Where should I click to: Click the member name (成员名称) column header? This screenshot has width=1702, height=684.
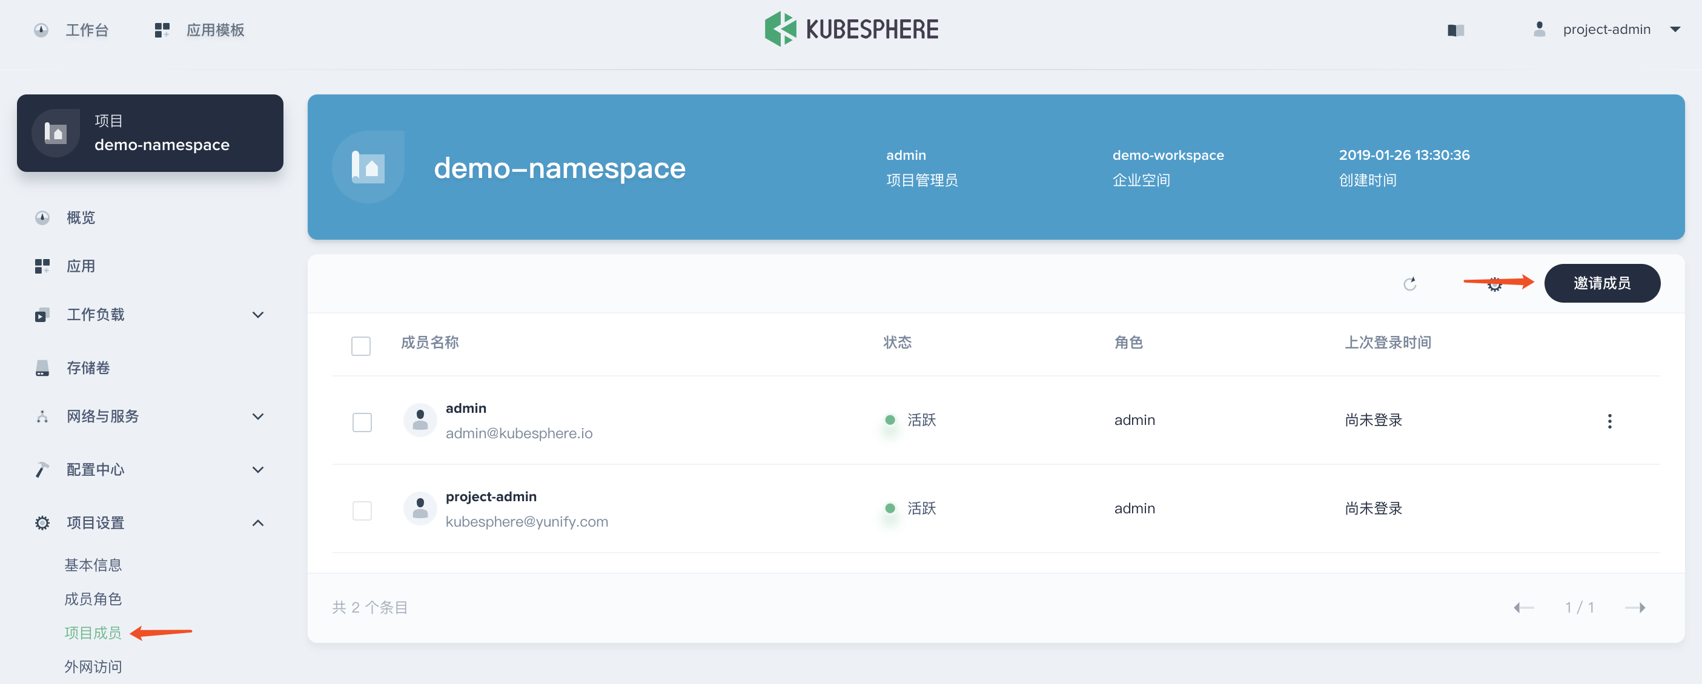429,343
